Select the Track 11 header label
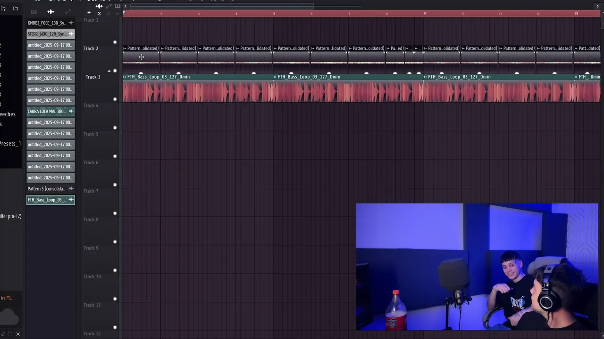 [92, 305]
